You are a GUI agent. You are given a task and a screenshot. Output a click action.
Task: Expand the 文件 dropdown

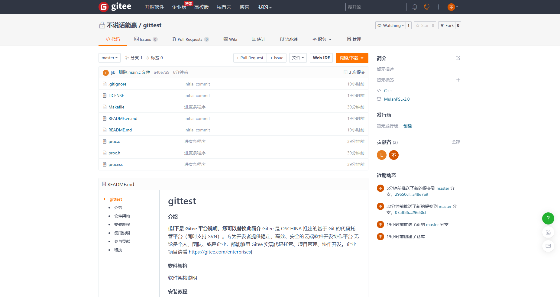298,58
